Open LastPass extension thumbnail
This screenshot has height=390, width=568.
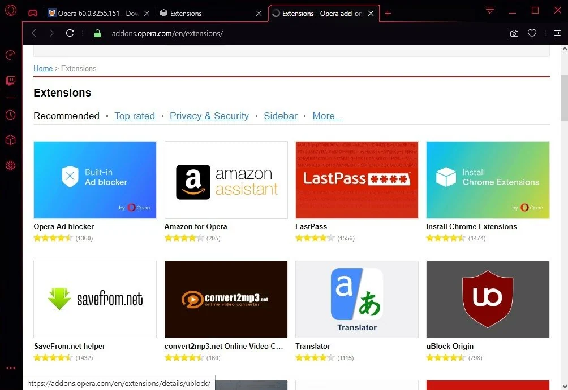(357, 180)
